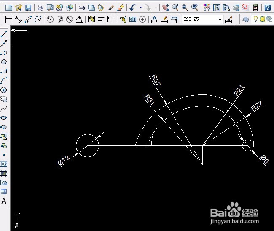The width and height of the screenshot is (274, 231).
Task: Click the Gradient fill tool
Action: [x=4, y=173]
